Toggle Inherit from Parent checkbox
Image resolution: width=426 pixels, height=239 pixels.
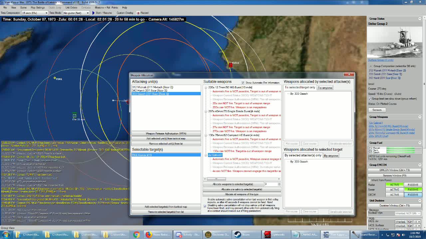click(370, 180)
